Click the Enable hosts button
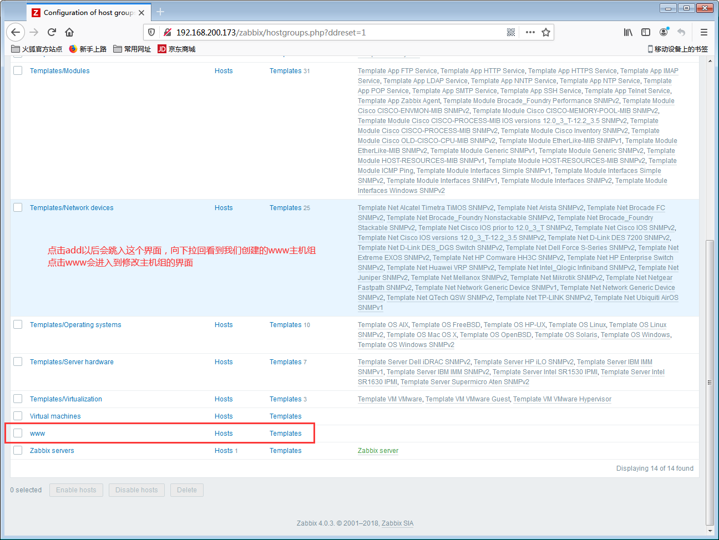Viewport: 719px width, 540px height. [x=76, y=490]
